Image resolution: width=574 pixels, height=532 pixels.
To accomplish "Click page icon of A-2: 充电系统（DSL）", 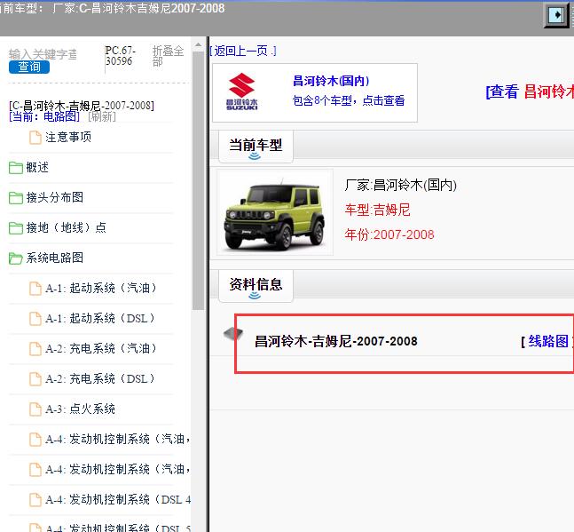I will pyautogui.click(x=35, y=379).
